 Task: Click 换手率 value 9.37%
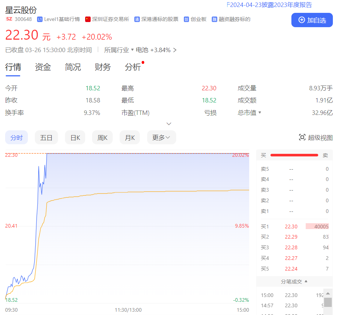[92, 113]
